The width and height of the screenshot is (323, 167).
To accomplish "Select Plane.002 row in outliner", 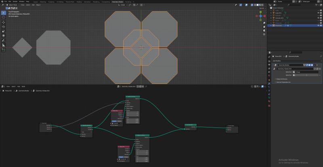I will [x=295, y=25].
